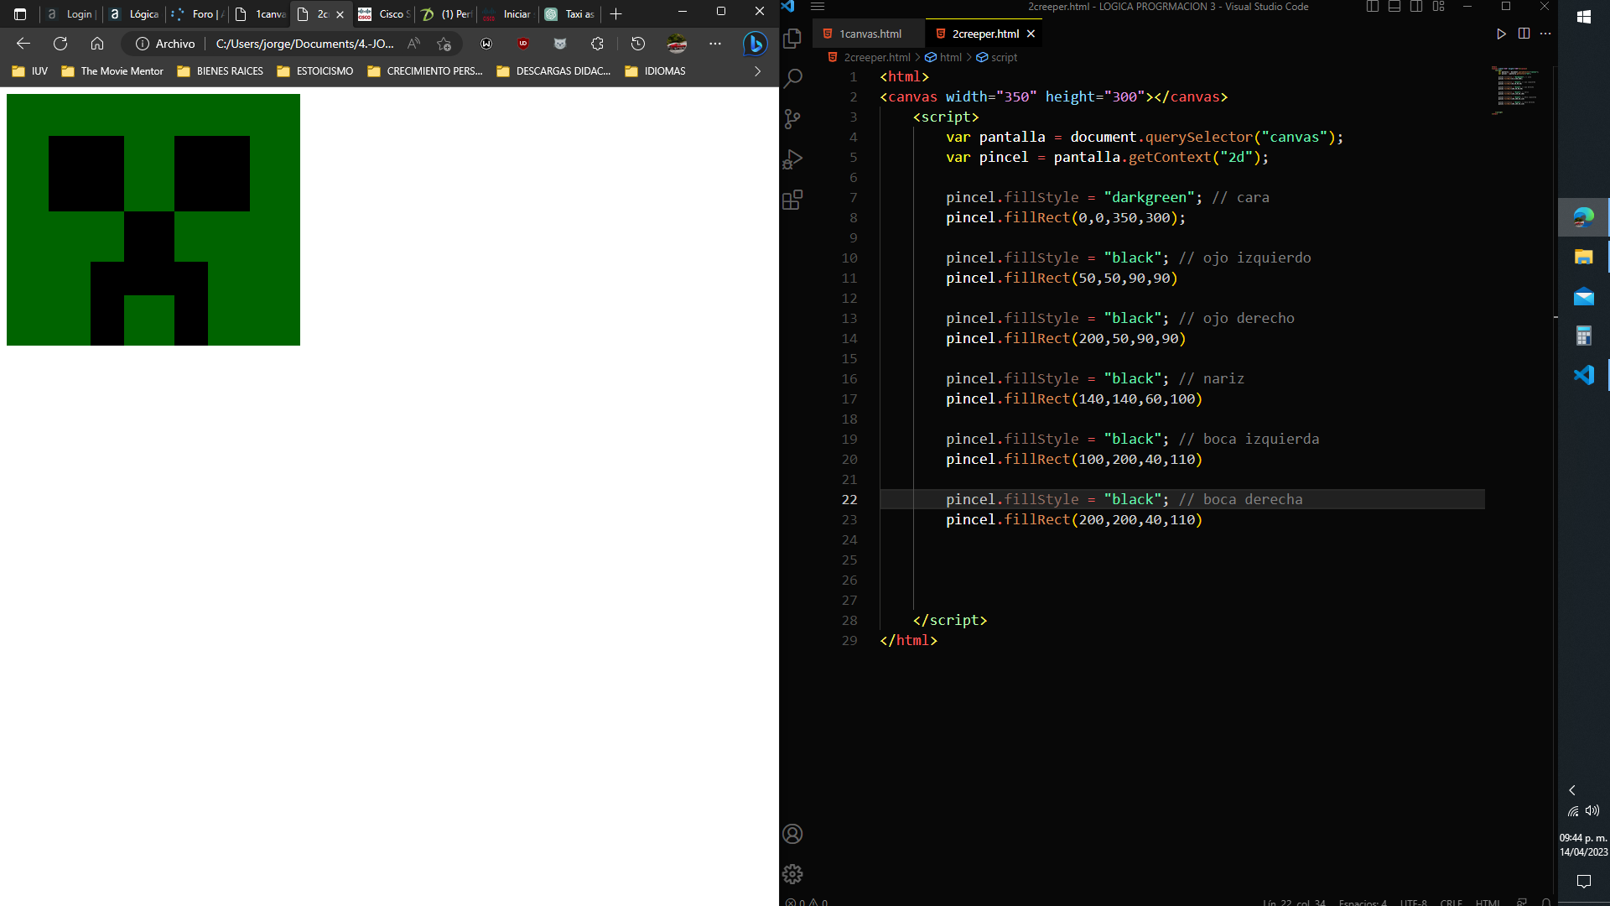This screenshot has height=906, width=1610.
Task: Run the code with the play icon
Action: pos(1501,34)
